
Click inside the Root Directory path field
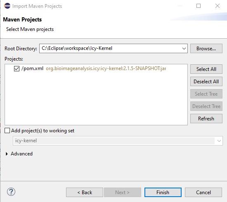tap(111, 49)
